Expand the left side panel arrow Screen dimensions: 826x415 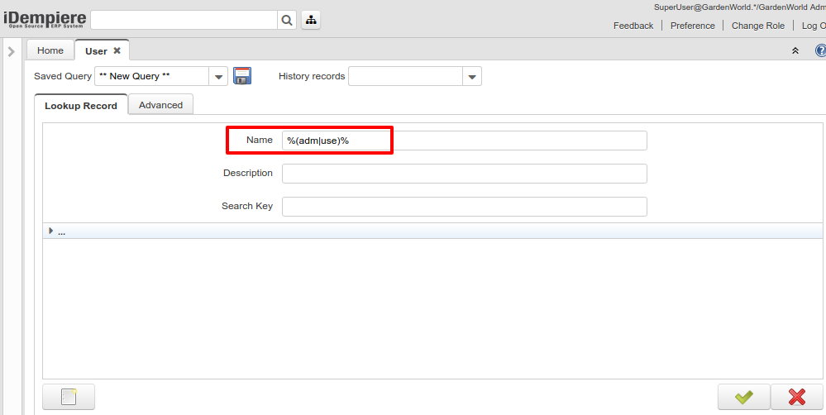(12, 51)
